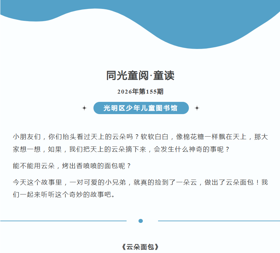280x253 pixels.
Task: Tap the 光明区少年儿童图书馆 label
Action: coord(141,108)
